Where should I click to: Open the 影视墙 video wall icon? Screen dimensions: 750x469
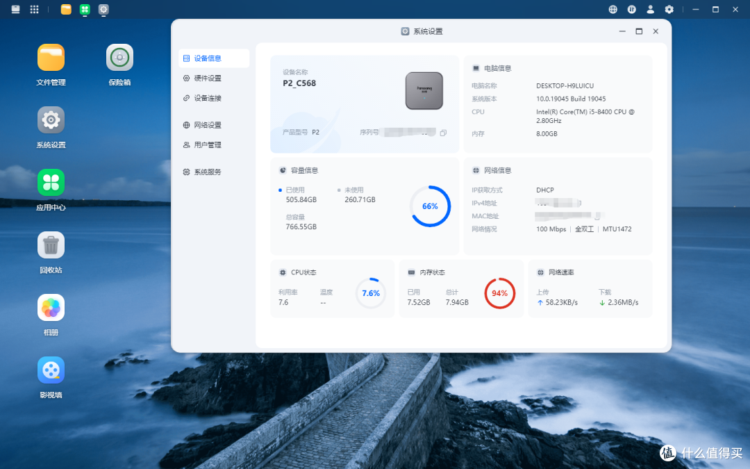pos(51,370)
